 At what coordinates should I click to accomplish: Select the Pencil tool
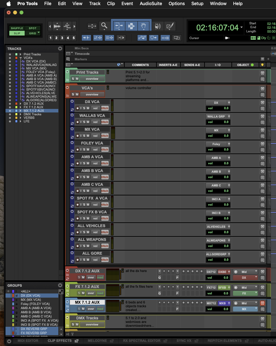coord(170,26)
